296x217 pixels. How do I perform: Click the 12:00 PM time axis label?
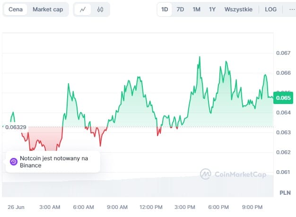click(x=151, y=207)
